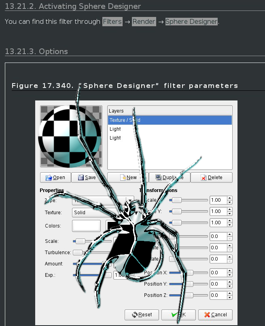Select the first Light layer row
Screen dimensions: 265x326
pyautogui.click(x=170, y=129)
